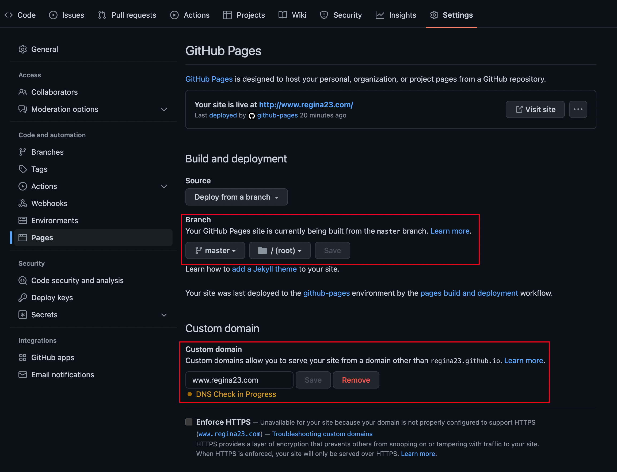This screenshot has width=617, height=472.
Task: Click the custom domain text field
Action: [x=239, y=380]
